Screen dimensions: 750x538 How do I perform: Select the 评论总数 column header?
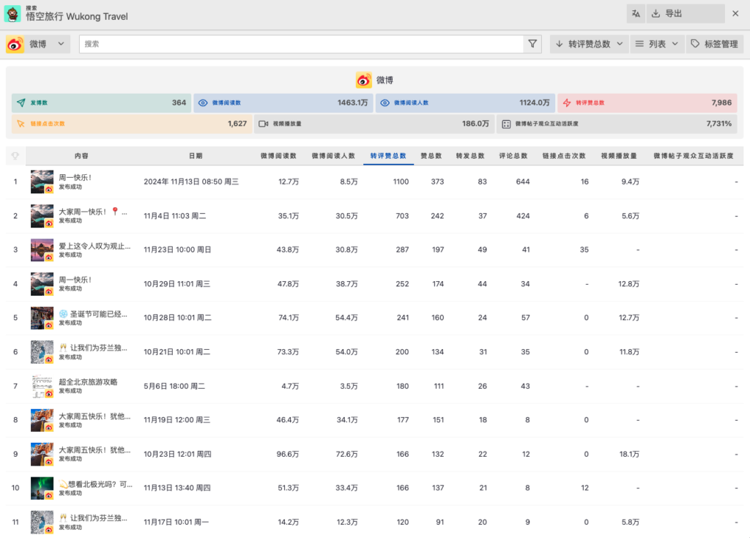(x=513, y=156)
